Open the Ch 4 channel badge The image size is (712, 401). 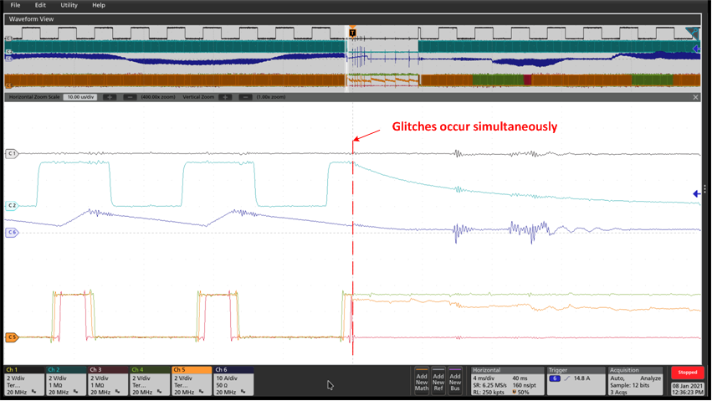pos(150,381)
